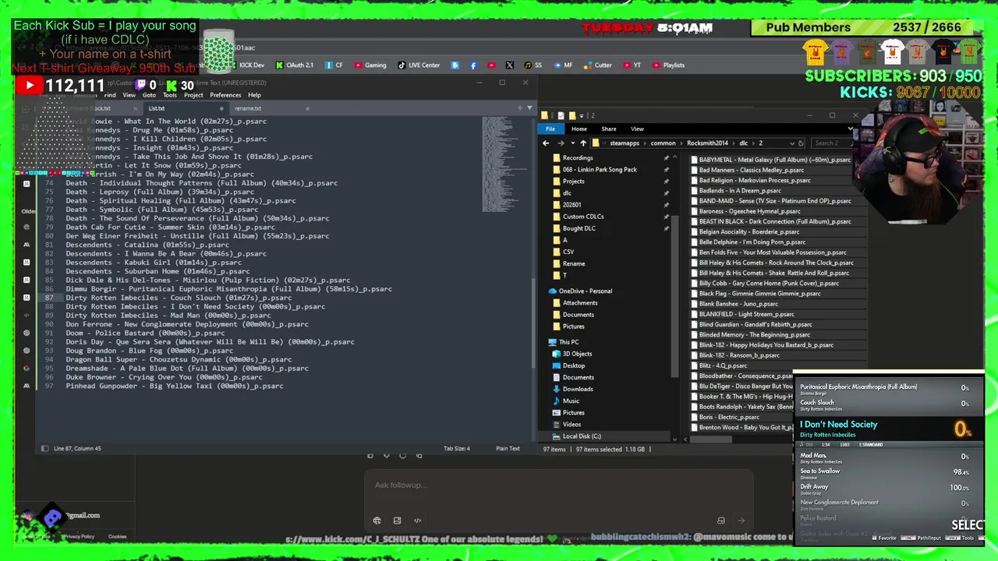Open Explorer Share ribbon tab
Image resolution: width=998 pixels, height=561 pixels.
point(609,129)
